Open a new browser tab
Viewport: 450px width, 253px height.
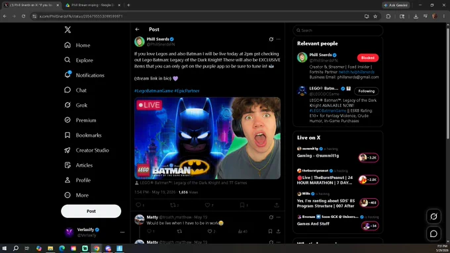click(128, 5)
